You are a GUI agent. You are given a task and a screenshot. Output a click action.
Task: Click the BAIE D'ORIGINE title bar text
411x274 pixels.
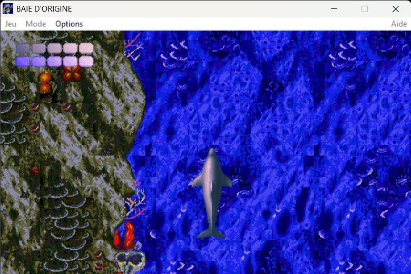(x=44, y=9)
